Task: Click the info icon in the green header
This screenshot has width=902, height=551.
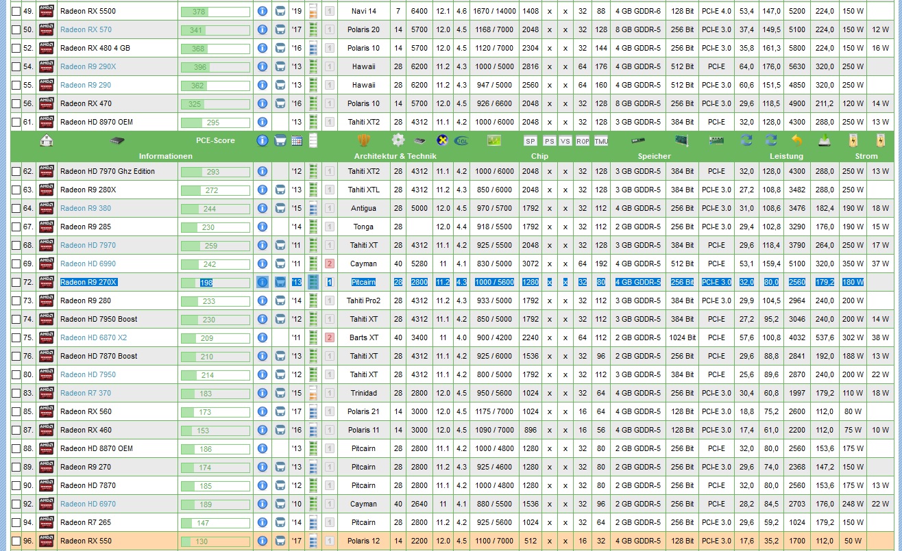Action: pos(263,140)
